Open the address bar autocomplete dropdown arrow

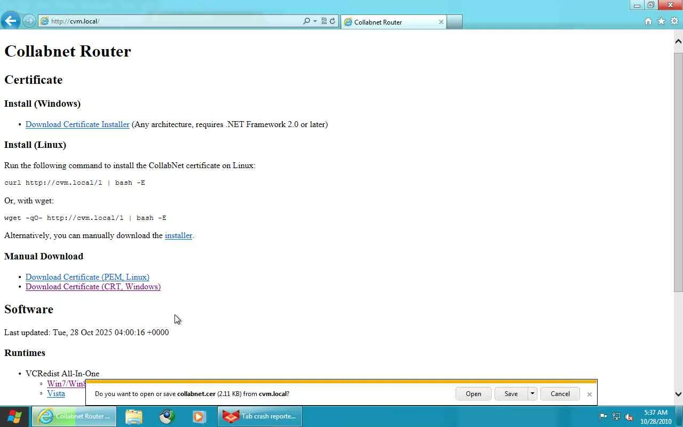coord(315,21)
